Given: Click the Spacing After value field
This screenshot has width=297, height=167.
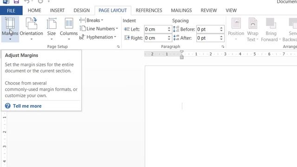Looking at the screenshot, I should pyautogui.click(x=208, y=38).
